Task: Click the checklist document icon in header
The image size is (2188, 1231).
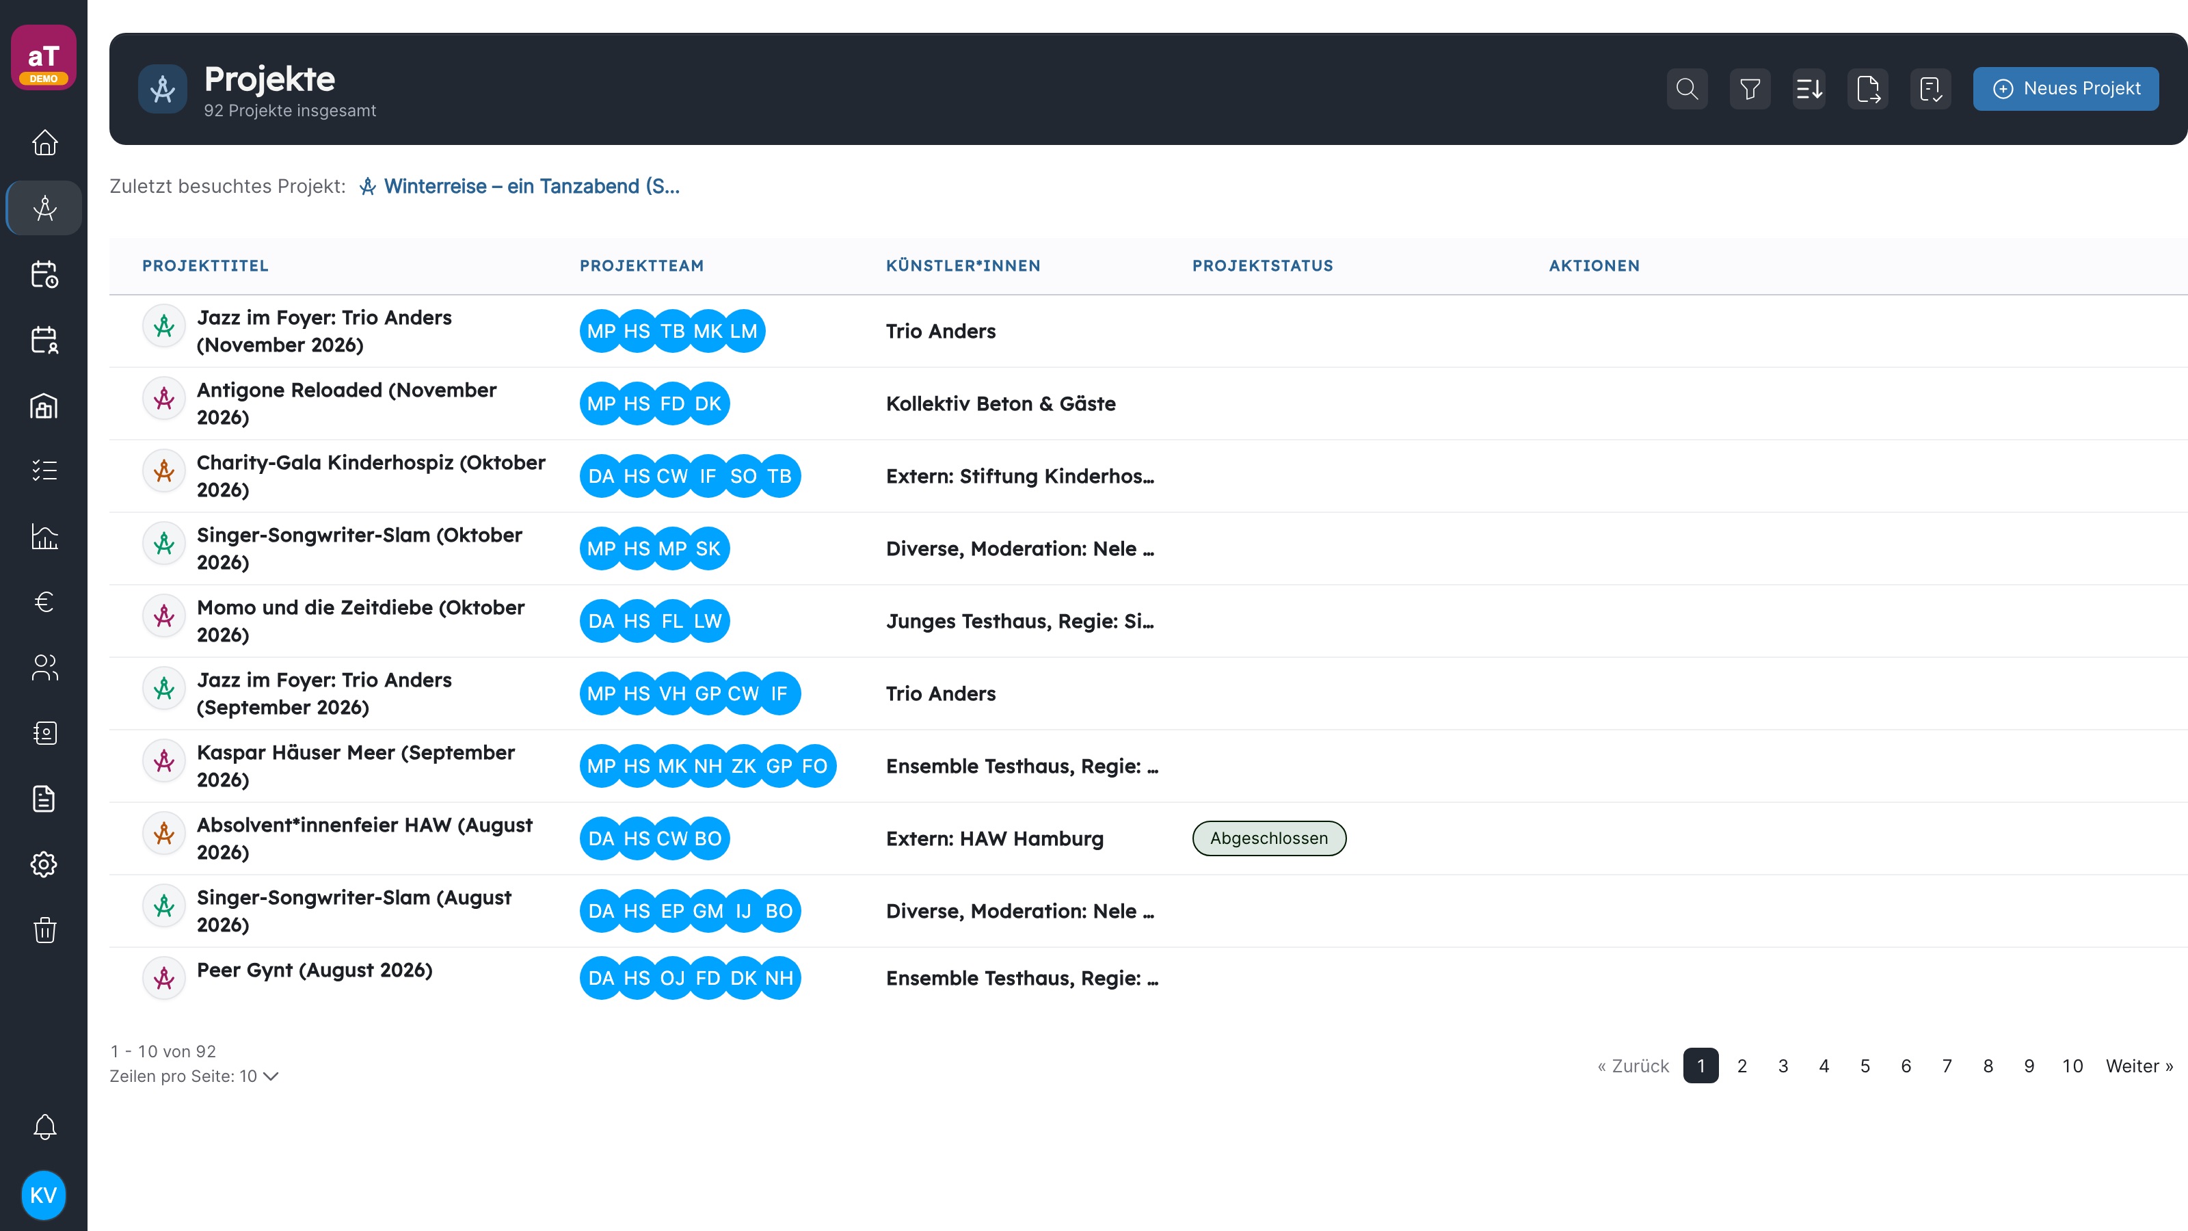Action: pos(1931,88)
